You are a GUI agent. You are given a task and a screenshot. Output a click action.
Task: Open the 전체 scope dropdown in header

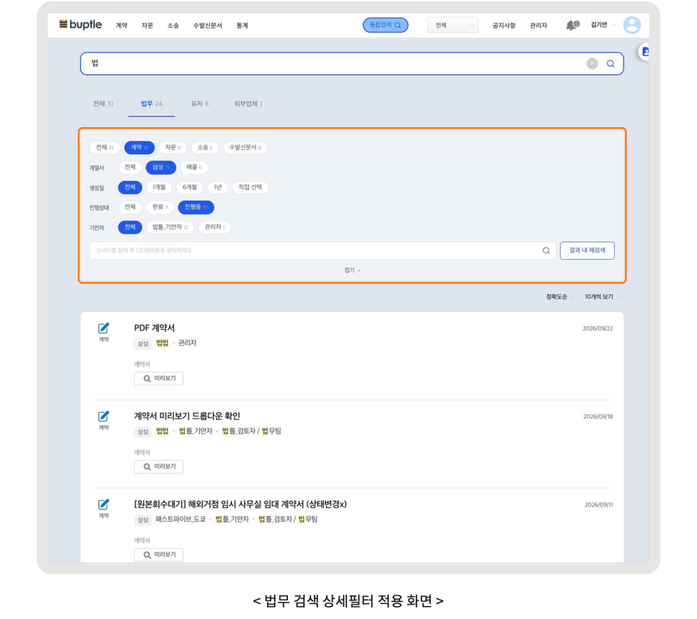coord(452,25)
